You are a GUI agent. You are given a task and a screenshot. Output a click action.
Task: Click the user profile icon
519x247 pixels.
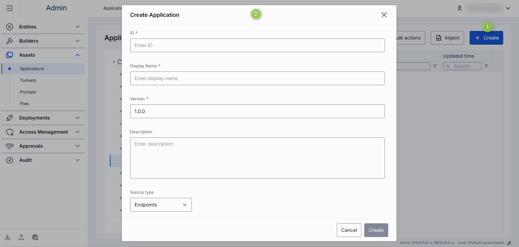460,9
